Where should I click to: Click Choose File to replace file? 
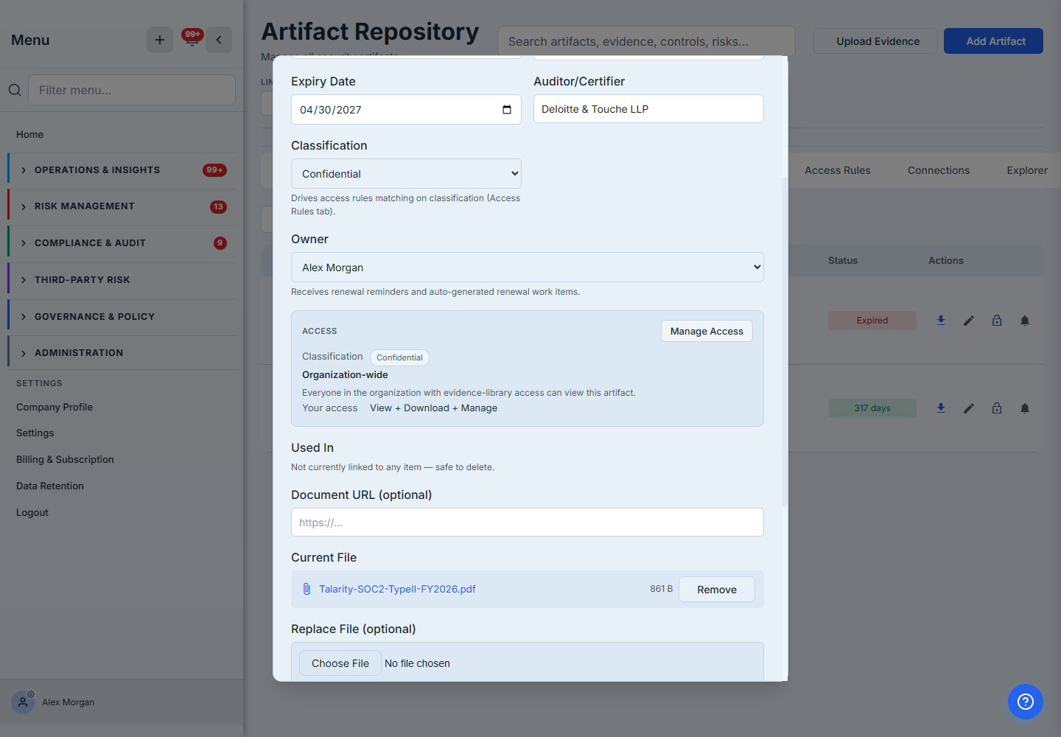pos(340,663)
